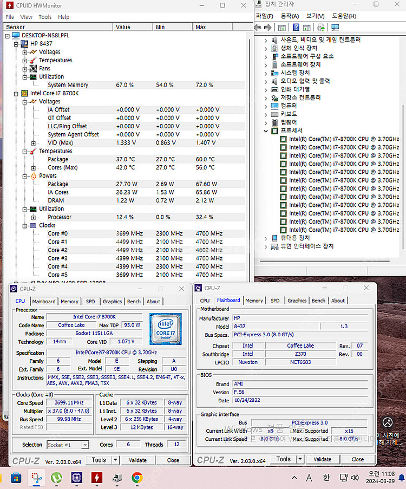This screenshot has width=406, height=489.
Task: Show hidden system tray icons
Action: 294,478
